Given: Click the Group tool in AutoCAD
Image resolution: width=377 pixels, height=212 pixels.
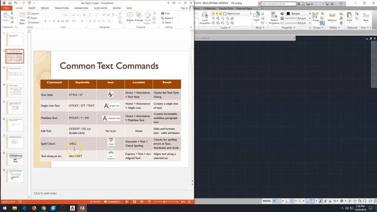Looking at the screenshot, I should pos(316,17).
